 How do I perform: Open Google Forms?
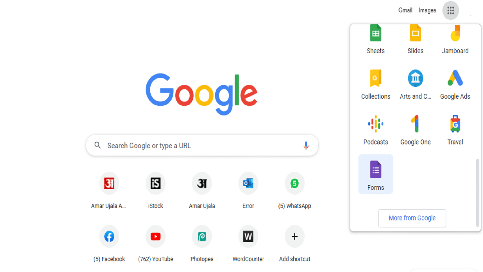(376, 175)
